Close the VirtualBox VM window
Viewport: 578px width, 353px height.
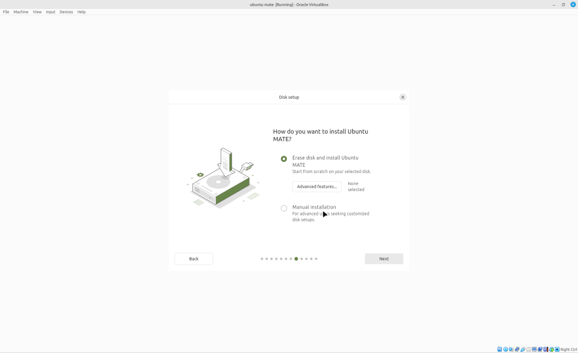573,5
